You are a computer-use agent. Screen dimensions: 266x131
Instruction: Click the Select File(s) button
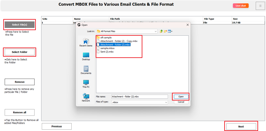pyautogui.click(x=19, y=25)
